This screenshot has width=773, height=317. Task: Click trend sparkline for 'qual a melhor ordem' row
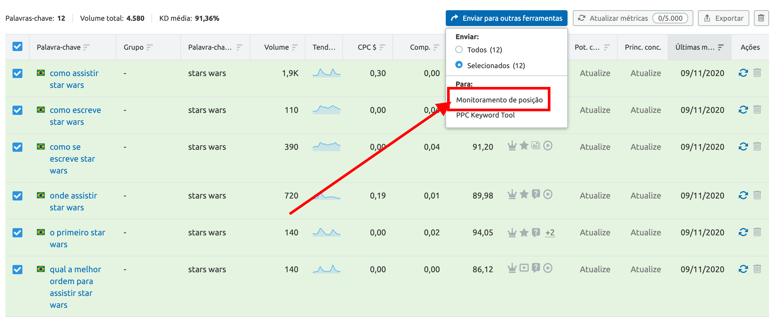326,269
